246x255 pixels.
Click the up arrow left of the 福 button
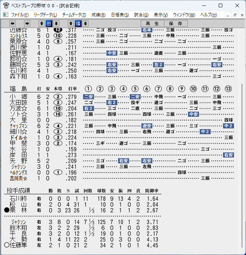pyautogui.click(x=71, y=24)
